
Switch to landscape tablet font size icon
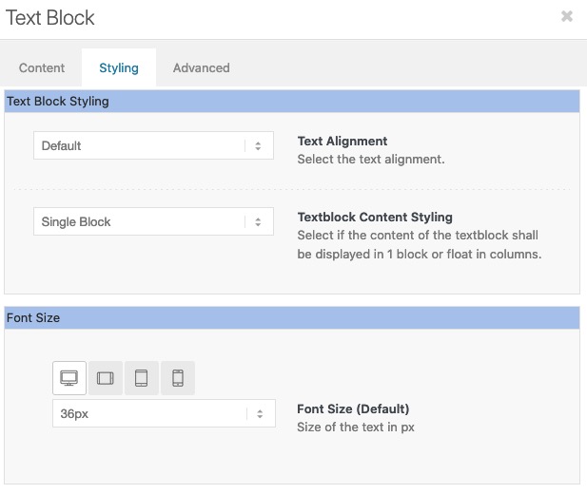click(106, 378)
